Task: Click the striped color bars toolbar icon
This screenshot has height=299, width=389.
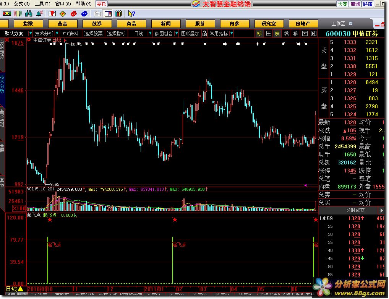Action: tap(18, 13)
